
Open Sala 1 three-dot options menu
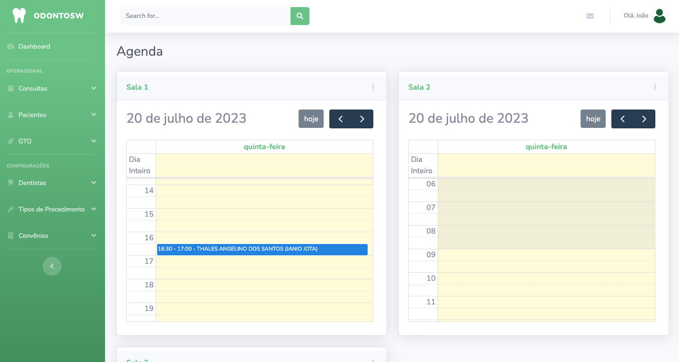[x=373, y=87]
